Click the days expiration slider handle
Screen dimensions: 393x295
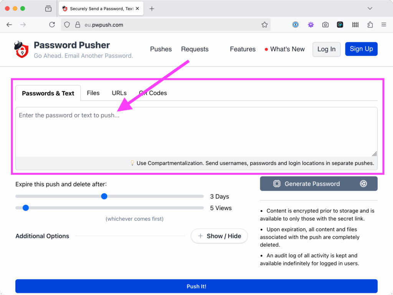[104, 196]
